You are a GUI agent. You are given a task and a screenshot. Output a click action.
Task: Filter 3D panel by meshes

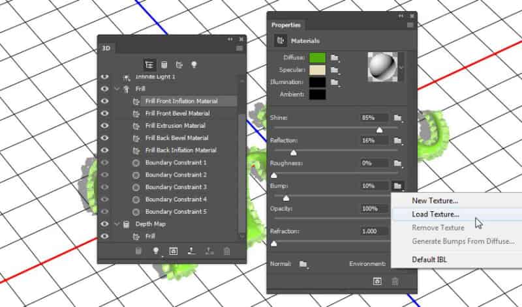coord(164,65)
